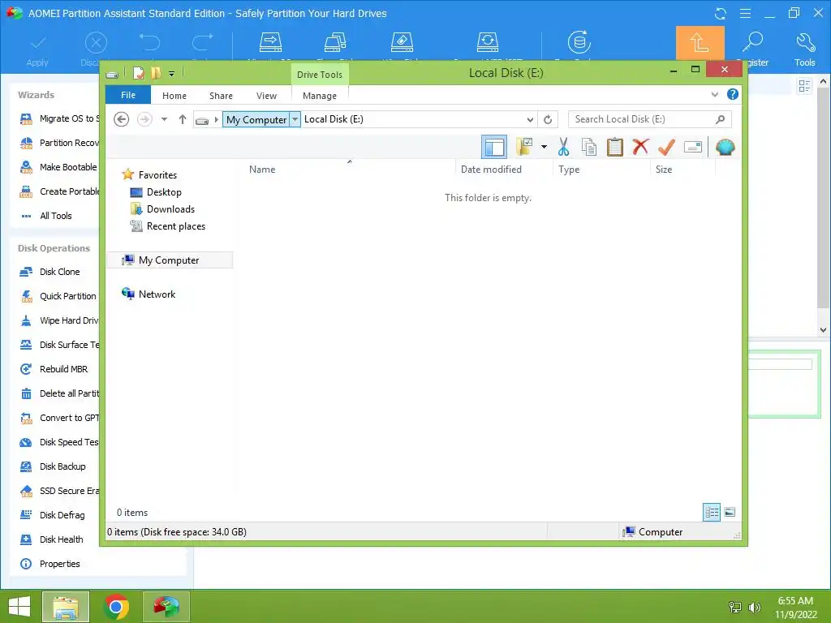This screenshot has height=623, width=831.
Task: Open Disk Defrag in AOMEI sidebar
Action: tap(62, 515)
